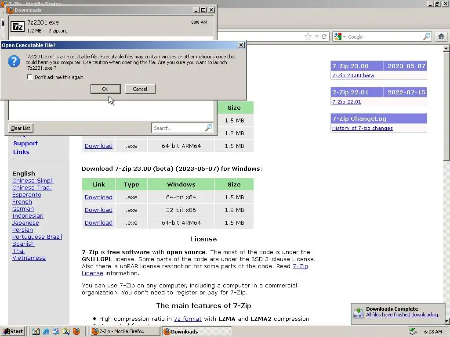Launch Internet Explorer from quick launch
The image size is (450, 337).
46,331
